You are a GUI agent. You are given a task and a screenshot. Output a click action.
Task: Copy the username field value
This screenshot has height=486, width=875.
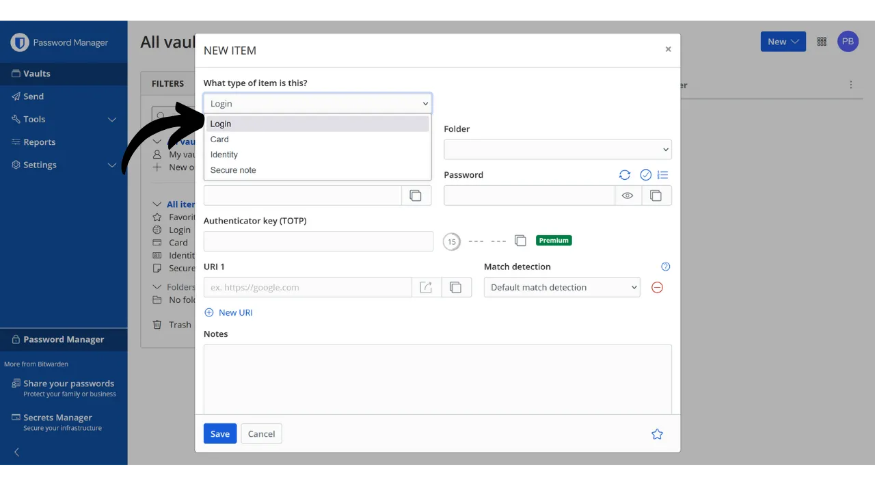(416, 195)
